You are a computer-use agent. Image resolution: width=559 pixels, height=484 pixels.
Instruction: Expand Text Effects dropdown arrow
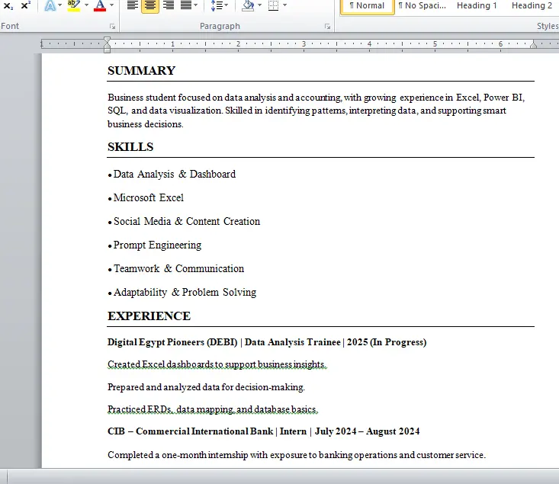coord(59,5)
